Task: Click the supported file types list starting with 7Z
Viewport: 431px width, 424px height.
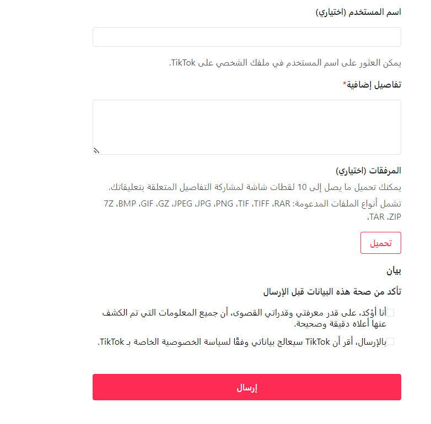Action: pyautogui.click(x=252, y=203)
